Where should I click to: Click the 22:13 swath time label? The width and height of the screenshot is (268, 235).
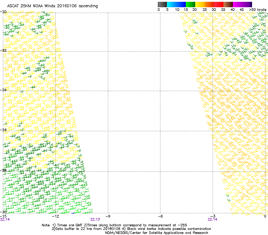(95, 219)
